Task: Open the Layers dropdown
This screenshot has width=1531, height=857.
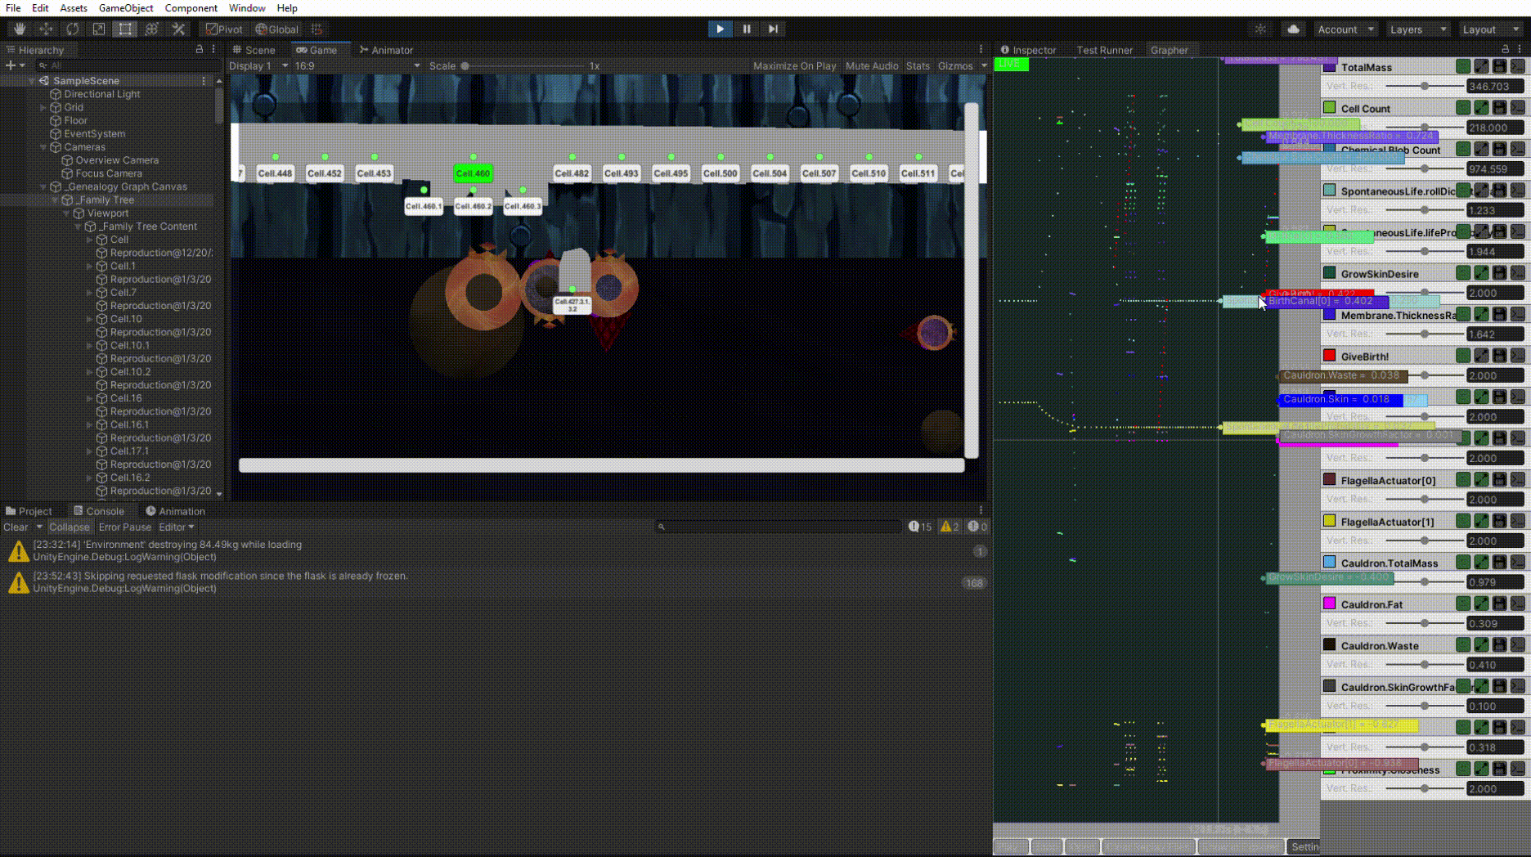Action: [1417, 29]
